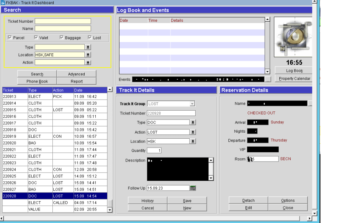Image resolution: width=364 pixels, height=223 pixels.
Task: Expand the search Type dropdown
Action: (x=88, y=47)
